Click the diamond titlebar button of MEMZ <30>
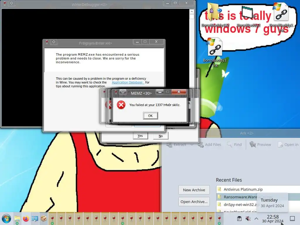Screen dimensions: 300x225 point(123,92)
